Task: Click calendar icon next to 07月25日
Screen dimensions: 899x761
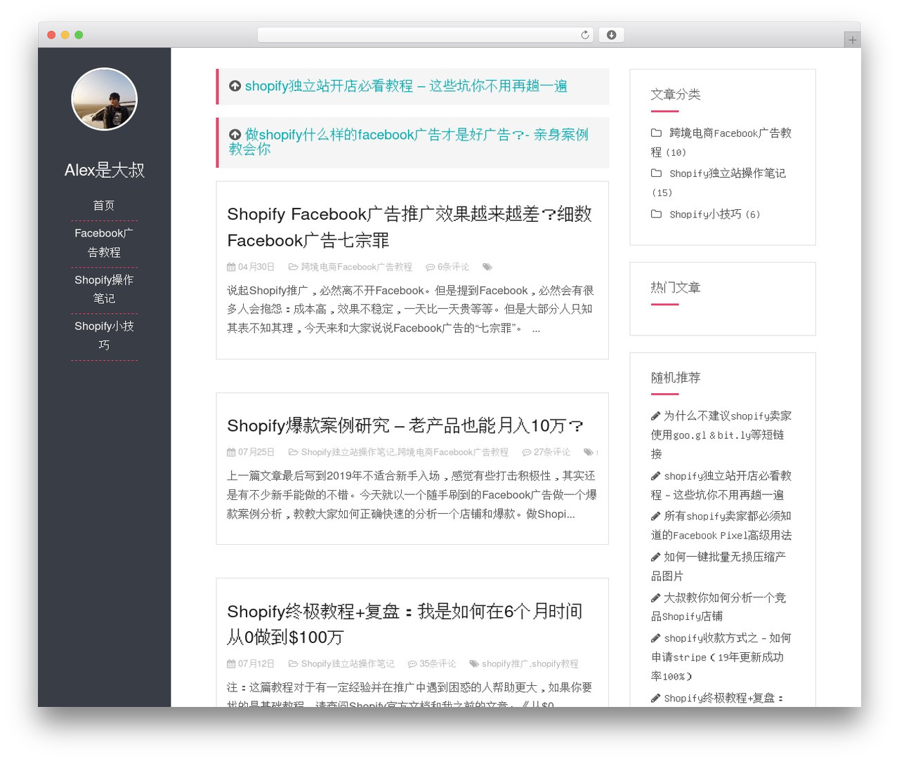Action: click(231, 452)
